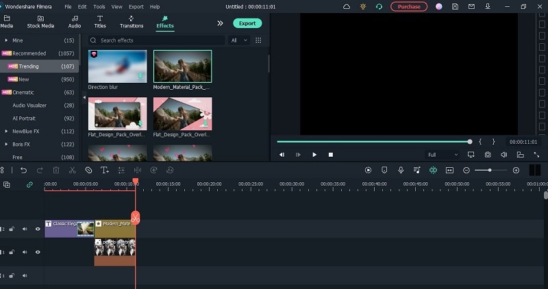The height and width of the screenshot is (289, 548).
Task: Click the preview progress bar handle
Action: pos(470,142)
